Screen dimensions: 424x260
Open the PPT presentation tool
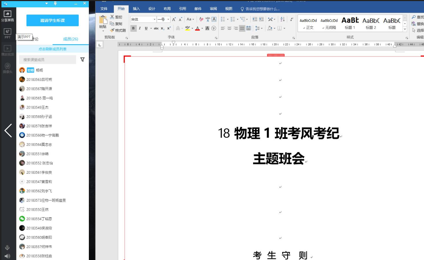coord(7,33)
